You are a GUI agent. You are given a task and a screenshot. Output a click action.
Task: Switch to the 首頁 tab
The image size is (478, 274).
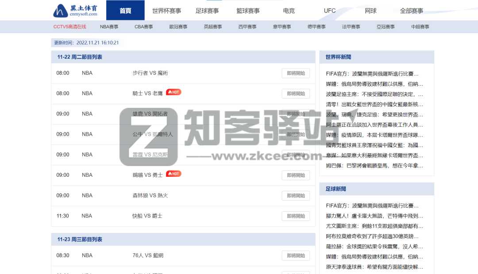pyautogui.click(x=125, y=11)
